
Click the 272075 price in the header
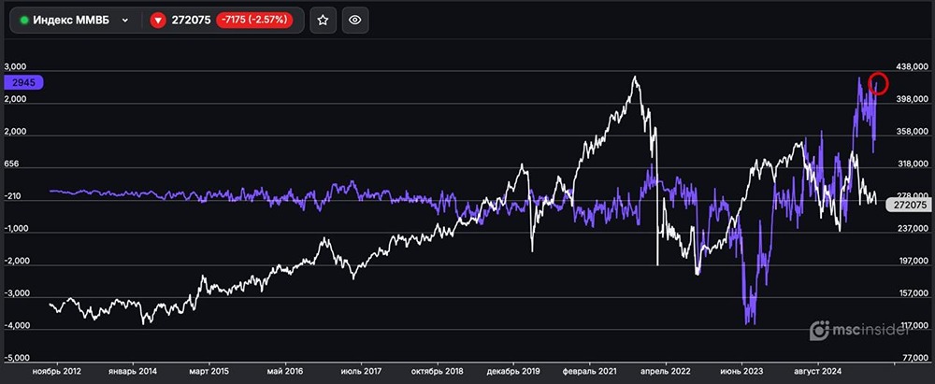191,20
